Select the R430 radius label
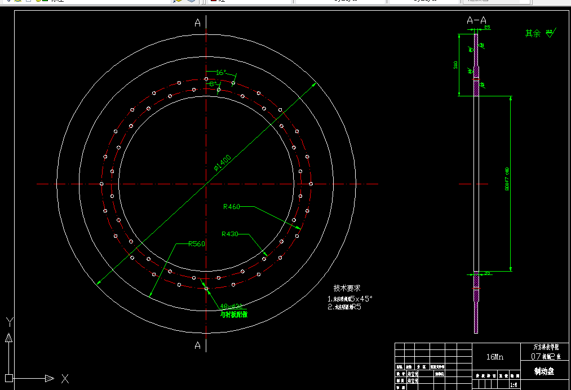571x390 pixels. pos(230,234)
